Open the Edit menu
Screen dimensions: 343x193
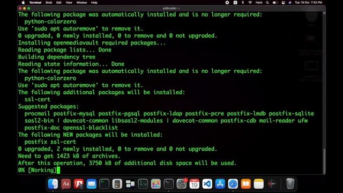tap(58, 3)
